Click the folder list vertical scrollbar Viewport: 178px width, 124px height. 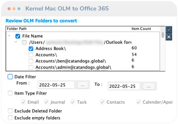(x=163, y=51)
